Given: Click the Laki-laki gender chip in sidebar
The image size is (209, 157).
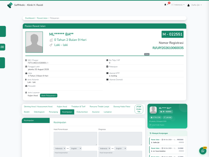Looking at the screenshot, I should click(167, 117).
